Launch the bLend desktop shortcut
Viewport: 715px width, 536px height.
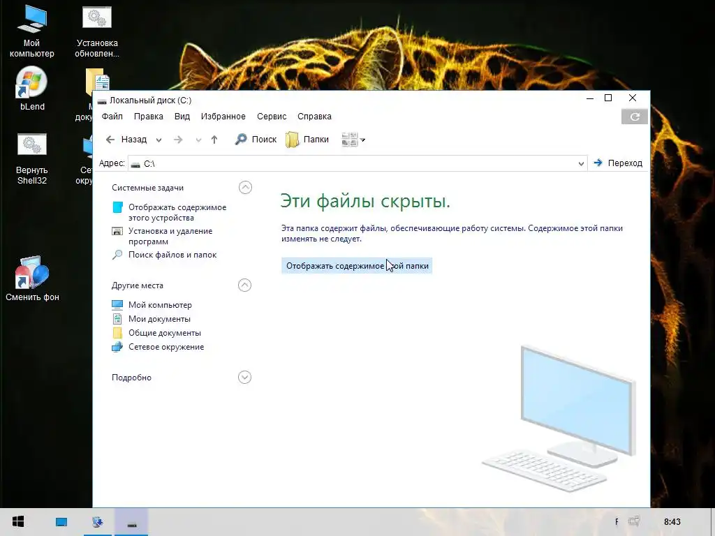(32, 89)
